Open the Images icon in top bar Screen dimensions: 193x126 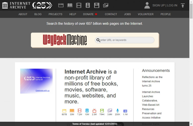(x=106, y=6)
